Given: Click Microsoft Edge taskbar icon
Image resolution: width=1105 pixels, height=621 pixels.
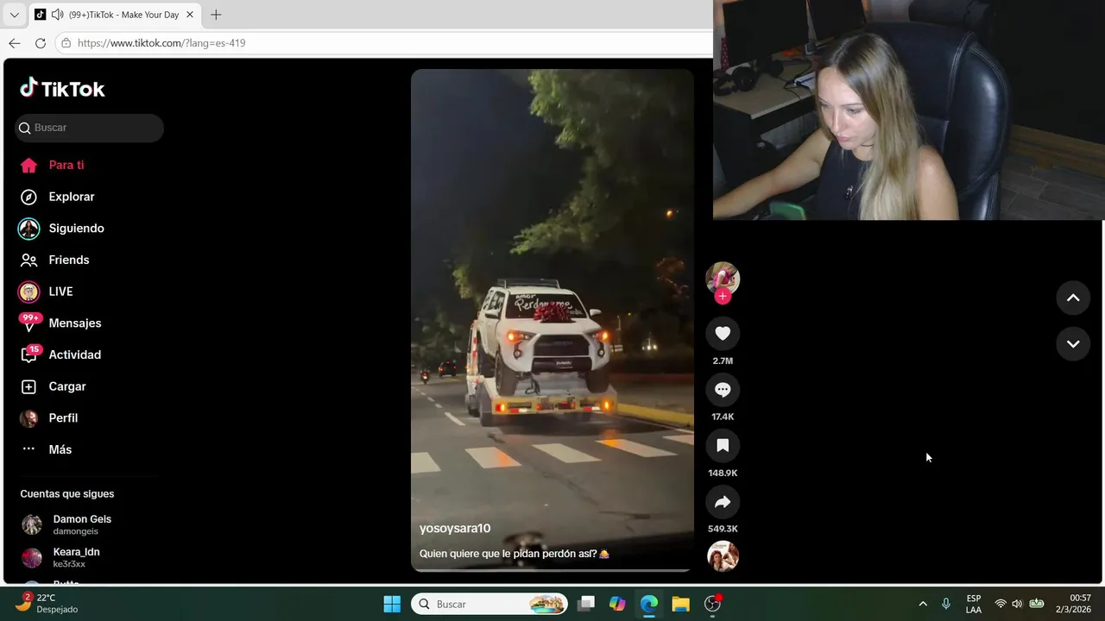Looking at the screenshot, I should coord(649,604).
